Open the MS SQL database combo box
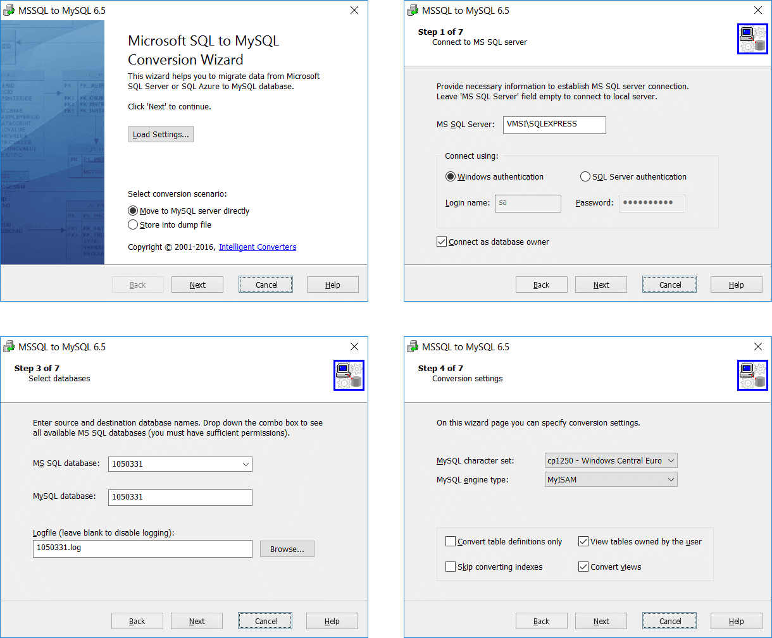This screenshot has width=772, height=638. tap(180, 464)
